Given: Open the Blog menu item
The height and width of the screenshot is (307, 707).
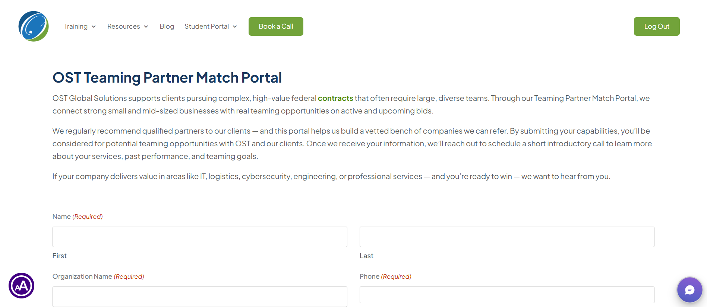Looking at the screenshot, I should tap(167, 26).
